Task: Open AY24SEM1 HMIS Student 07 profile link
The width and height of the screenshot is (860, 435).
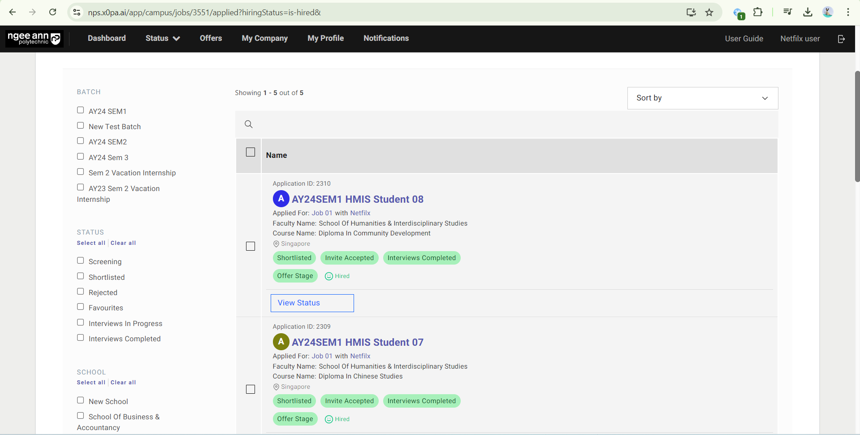Action: click(x=357, y=343)
